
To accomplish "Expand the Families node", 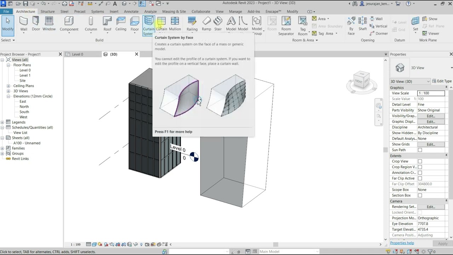I will click(x=2, y=148).
